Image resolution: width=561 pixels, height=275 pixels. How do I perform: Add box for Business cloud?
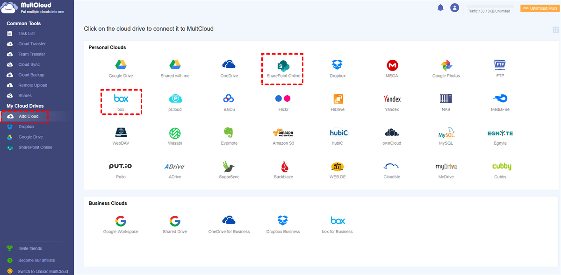pyautogui.click(x=338, y=224)
